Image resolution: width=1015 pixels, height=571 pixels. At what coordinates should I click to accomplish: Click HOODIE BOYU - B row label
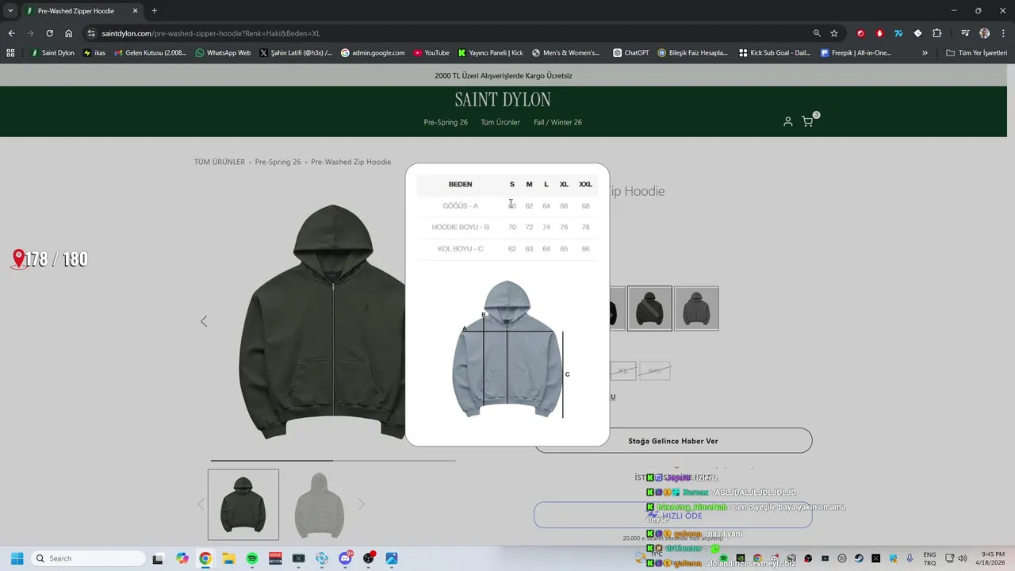click(461, 228)
